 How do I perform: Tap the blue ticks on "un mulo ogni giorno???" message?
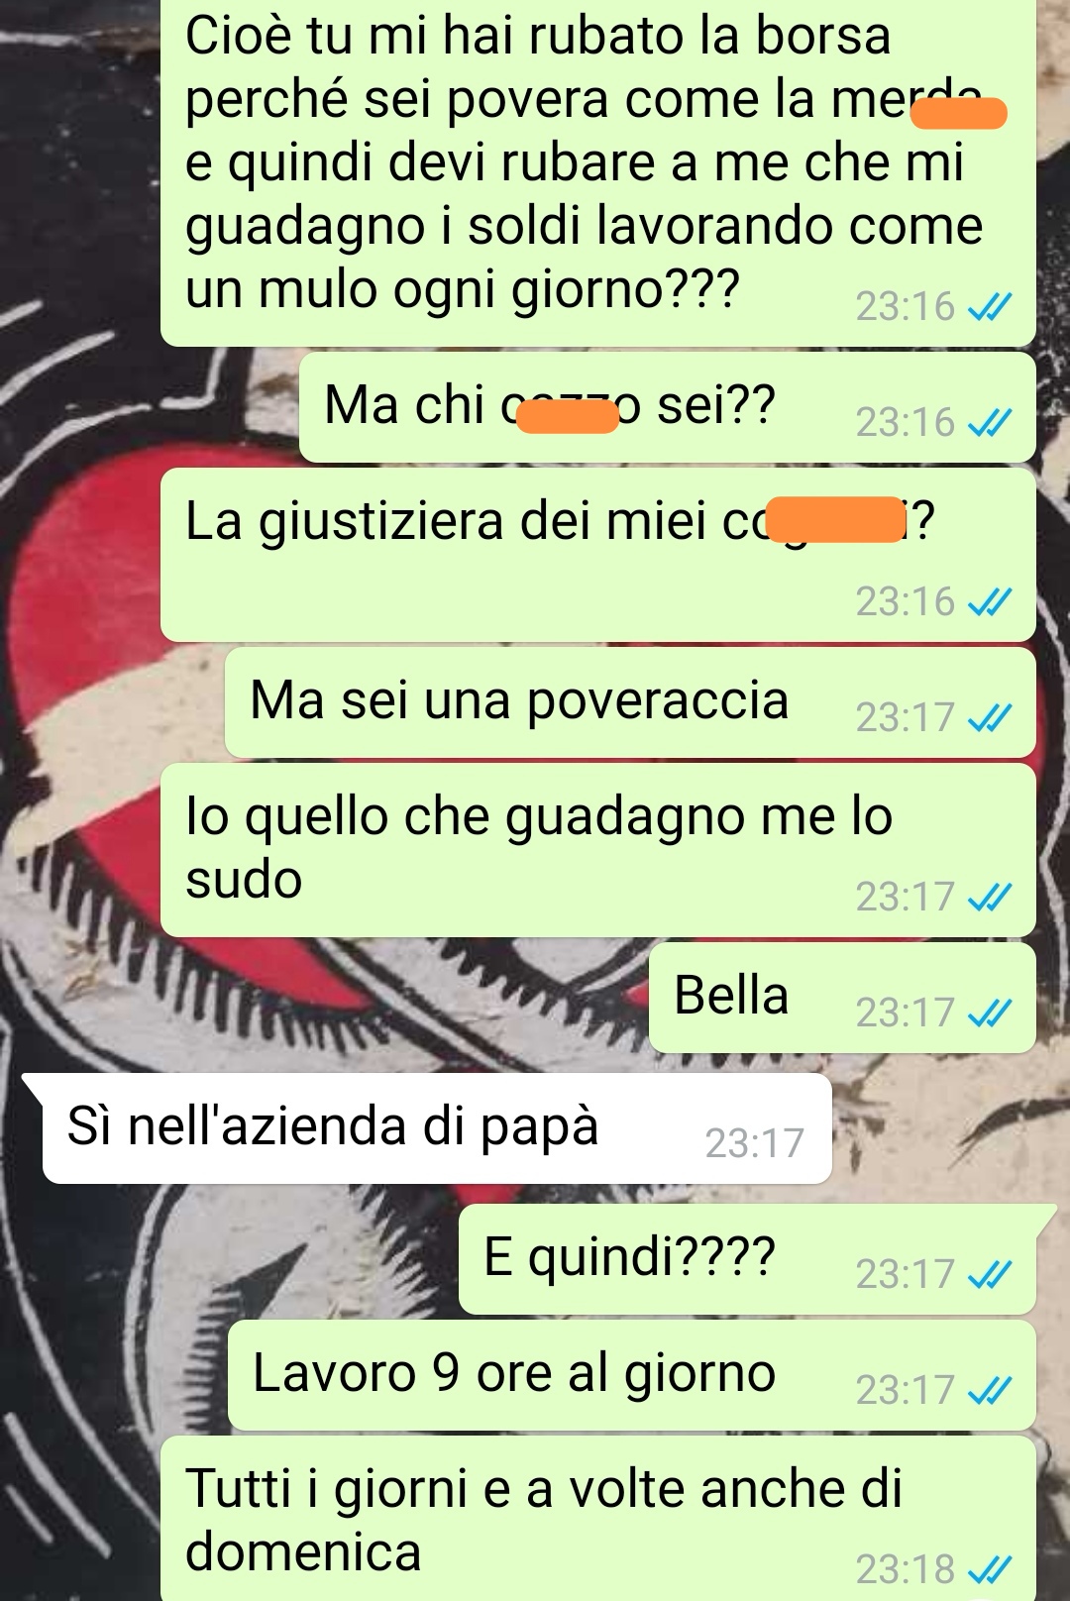(x=990, y=307)
